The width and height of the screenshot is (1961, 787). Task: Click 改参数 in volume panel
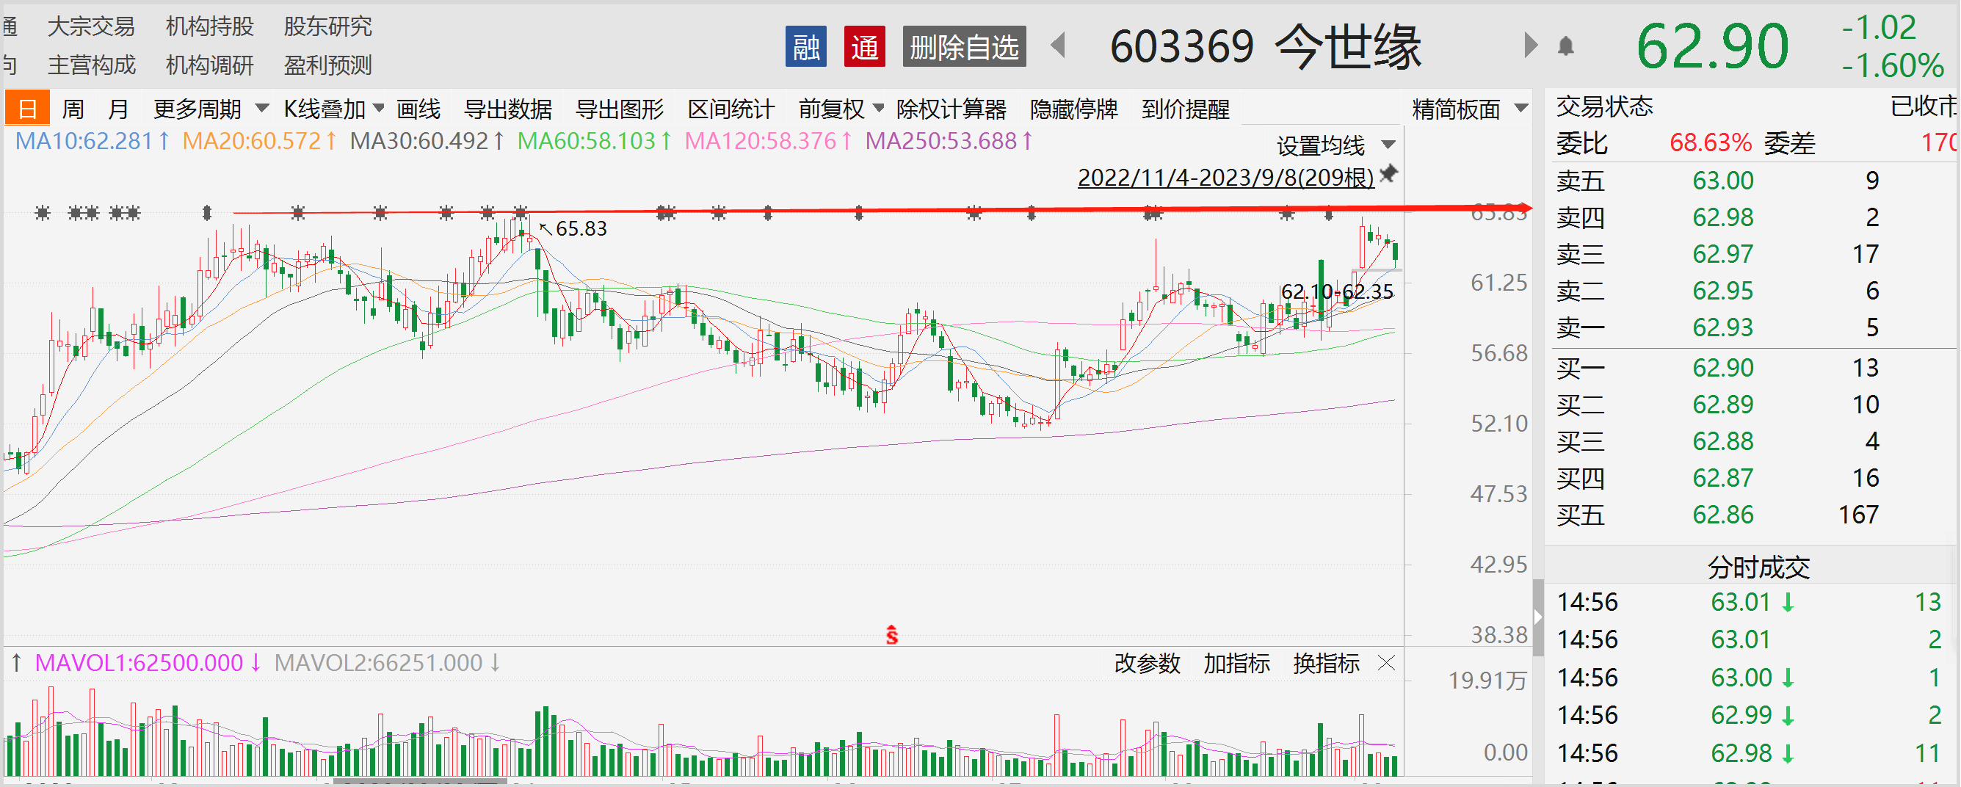click(1148, 664)
